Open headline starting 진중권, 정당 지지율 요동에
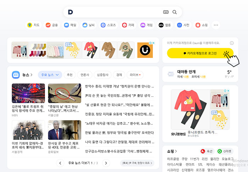248x172 pixels. [x=120, y=114]
